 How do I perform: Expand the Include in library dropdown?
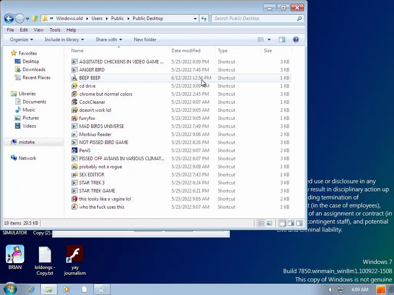pyautogui.click(x=64, y=40)
